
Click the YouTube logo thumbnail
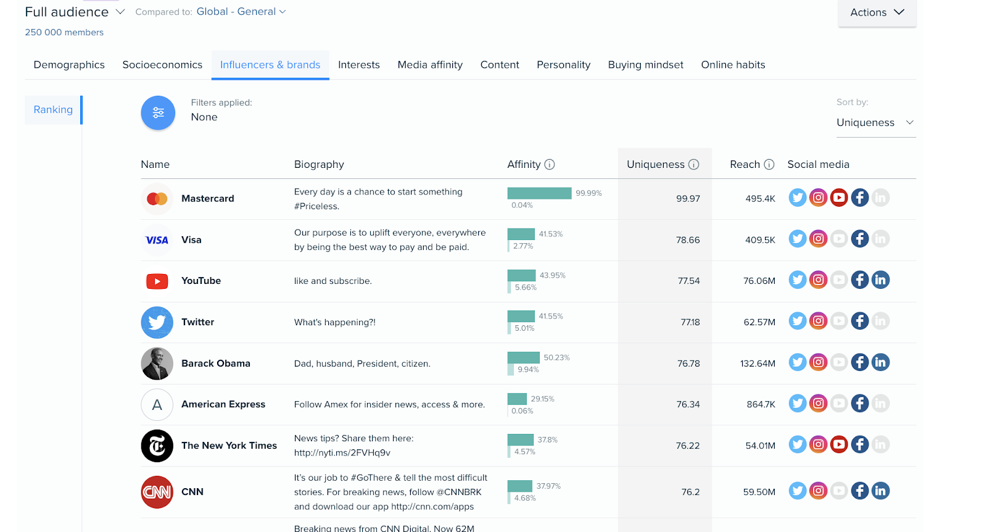click(x=157, y=281)
